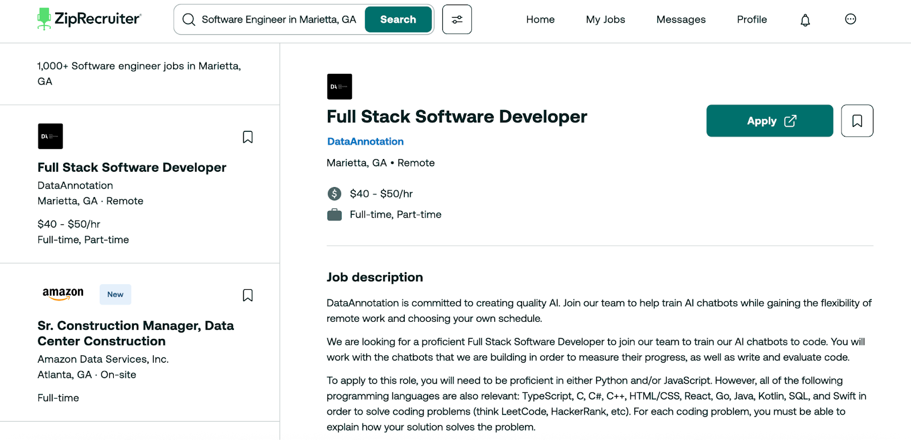Click "Marietta, GA · Remote" in left job card
This screenshot has height=440, width=911.
coord(91,201)
